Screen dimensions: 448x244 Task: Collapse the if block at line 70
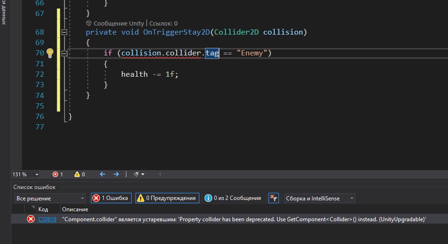pos(64,54)
